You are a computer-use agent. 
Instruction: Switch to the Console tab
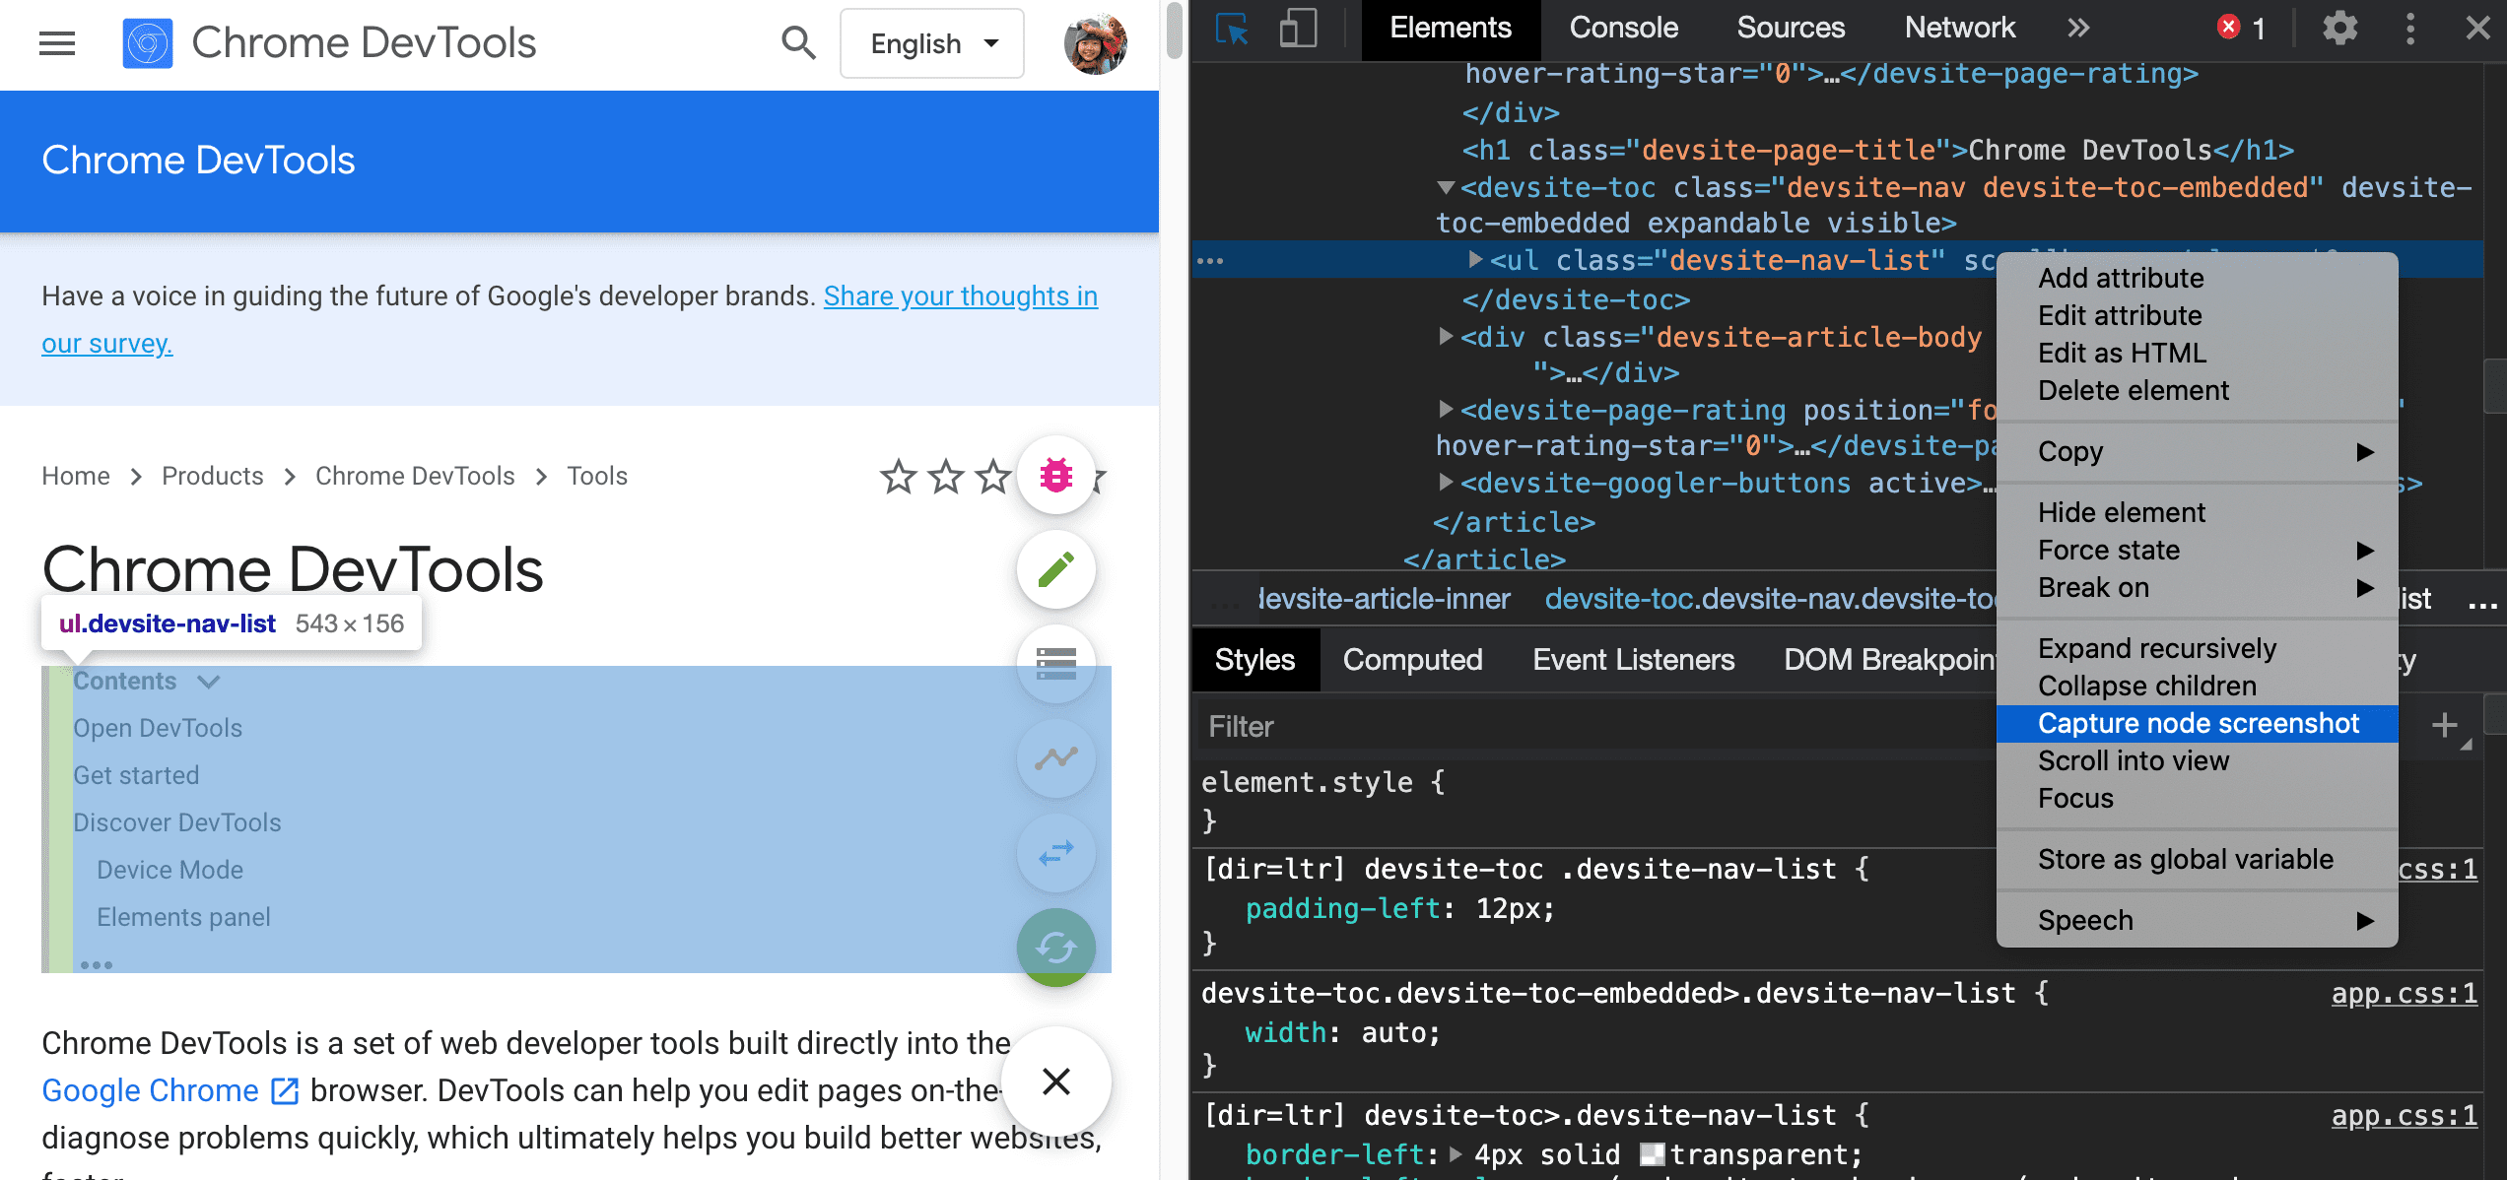tap(1618, 28)
